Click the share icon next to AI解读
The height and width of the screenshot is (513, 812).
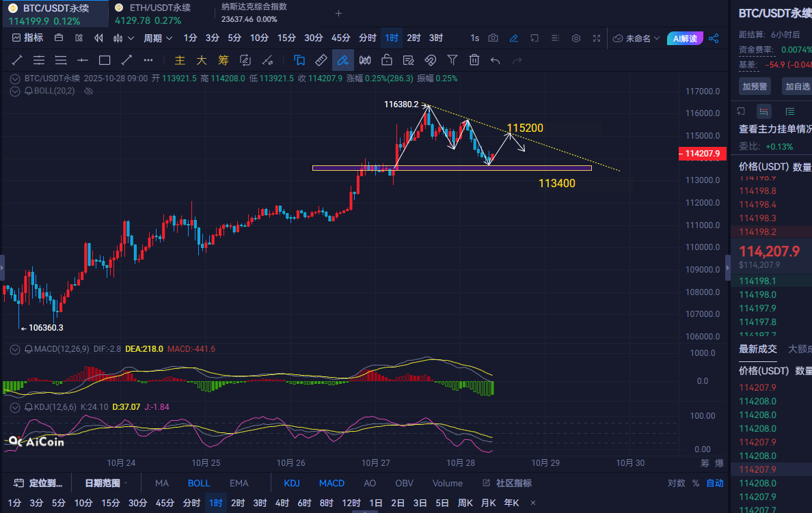tap(714, 38)
